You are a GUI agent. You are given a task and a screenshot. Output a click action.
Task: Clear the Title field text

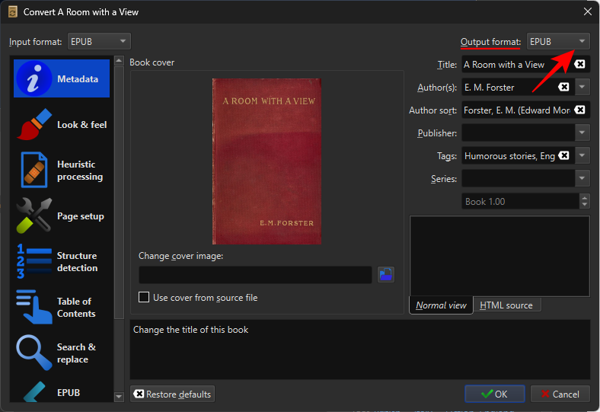[x=580, y=65]
